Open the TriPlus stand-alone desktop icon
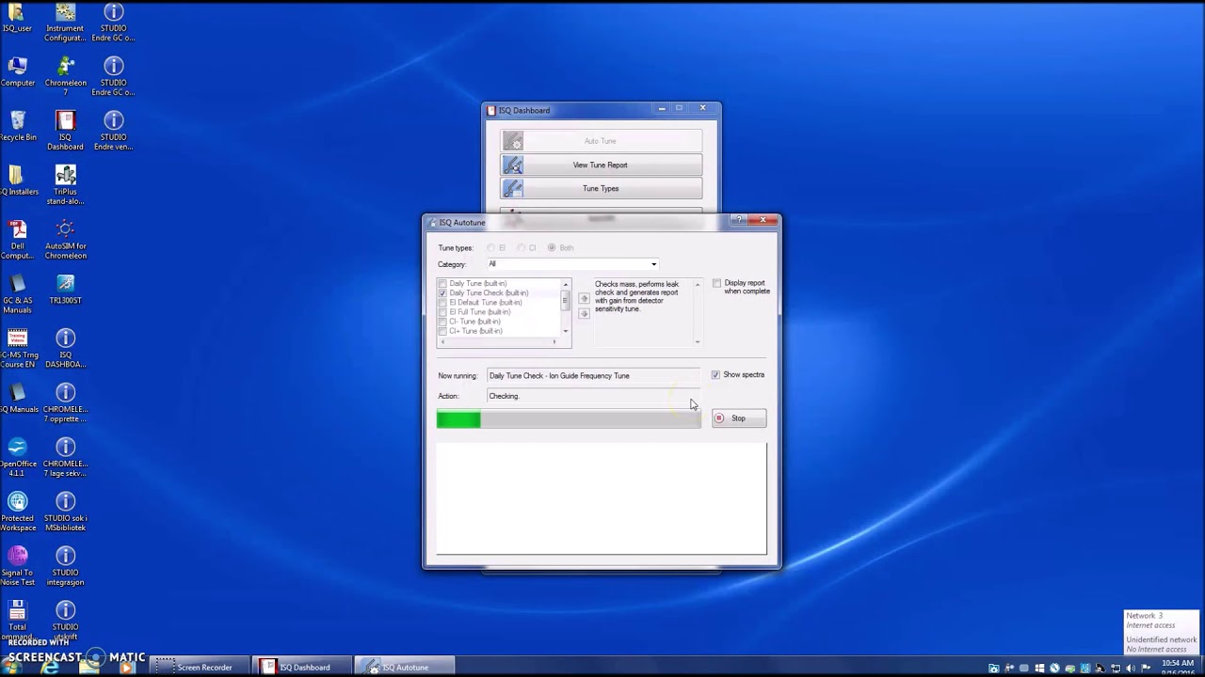The image size is (1205, 677). pos(65,184)
